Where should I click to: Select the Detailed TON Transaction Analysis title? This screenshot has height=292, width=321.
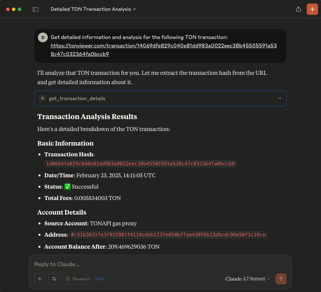tap(91, 9)
